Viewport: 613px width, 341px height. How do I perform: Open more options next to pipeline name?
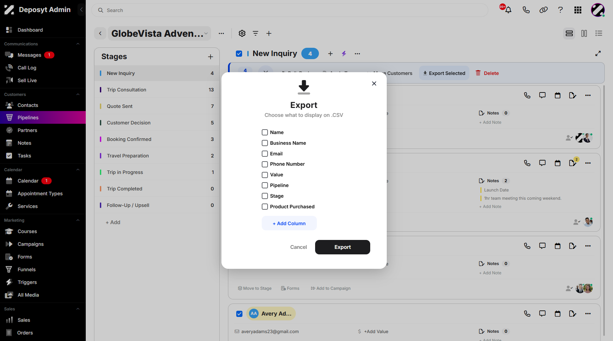[x=221, y=33]
